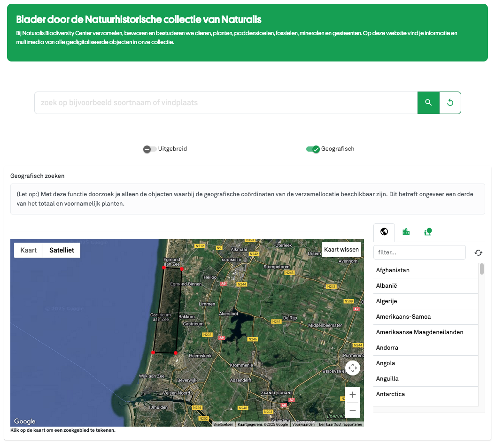Disable the Geografisch search switch
Image resolution: width=495 pixels, height=444 pixels.
pyautogui.click(x=312, y=149)
